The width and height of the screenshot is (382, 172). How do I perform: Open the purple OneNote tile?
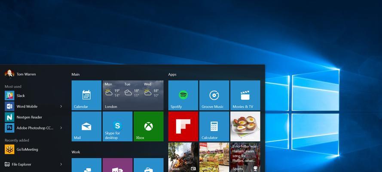tap(117, 165)
